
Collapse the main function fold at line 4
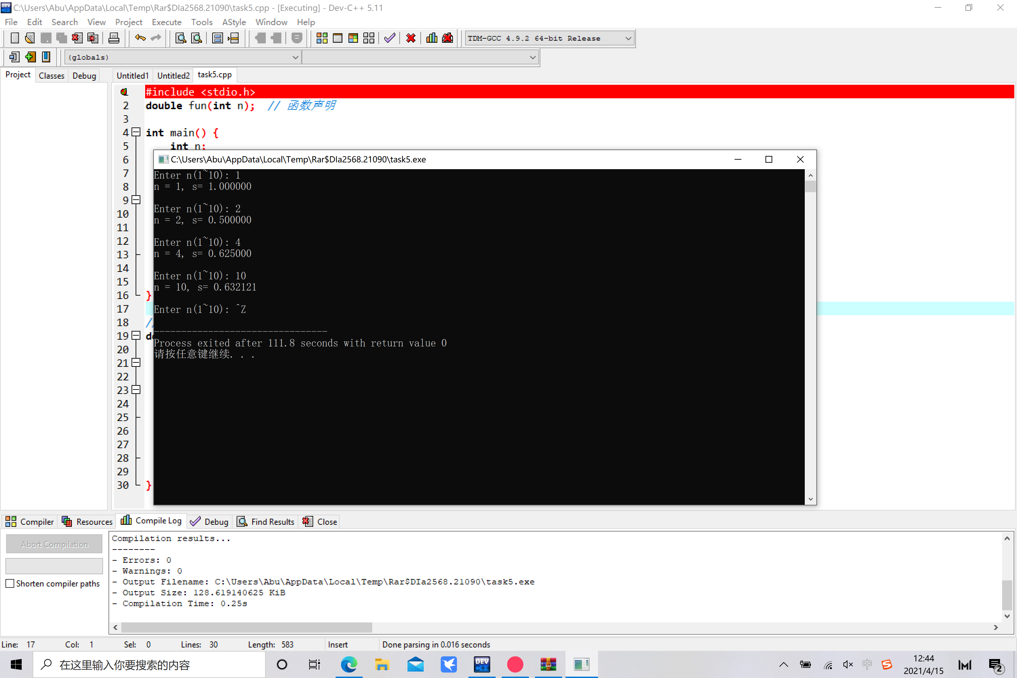pos(136,132)
